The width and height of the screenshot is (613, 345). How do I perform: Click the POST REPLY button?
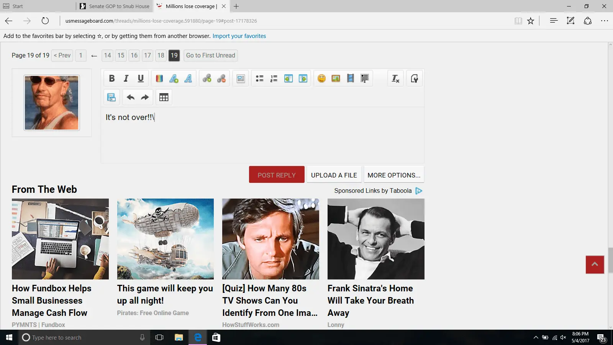(277, 175)
